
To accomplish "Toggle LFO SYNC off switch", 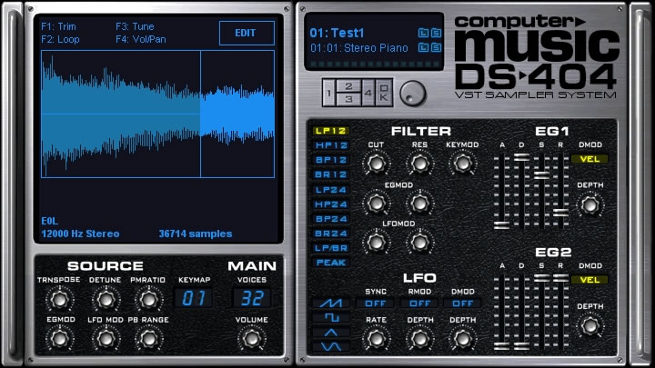I will [376, 303].
